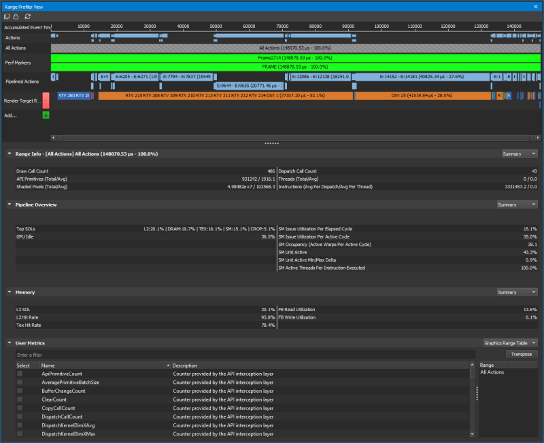Click the timeline scrollbar right arrow

538,137
